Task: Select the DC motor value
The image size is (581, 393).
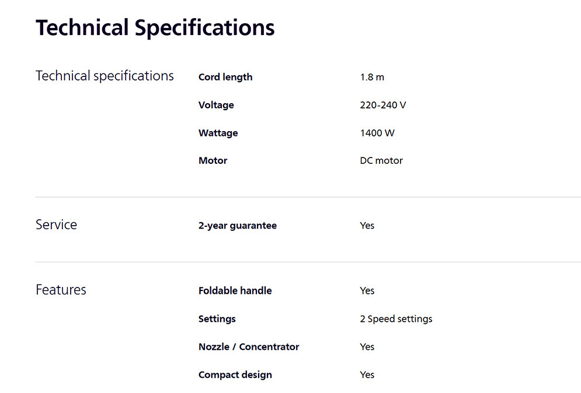Action: click(x=381, y=160)
